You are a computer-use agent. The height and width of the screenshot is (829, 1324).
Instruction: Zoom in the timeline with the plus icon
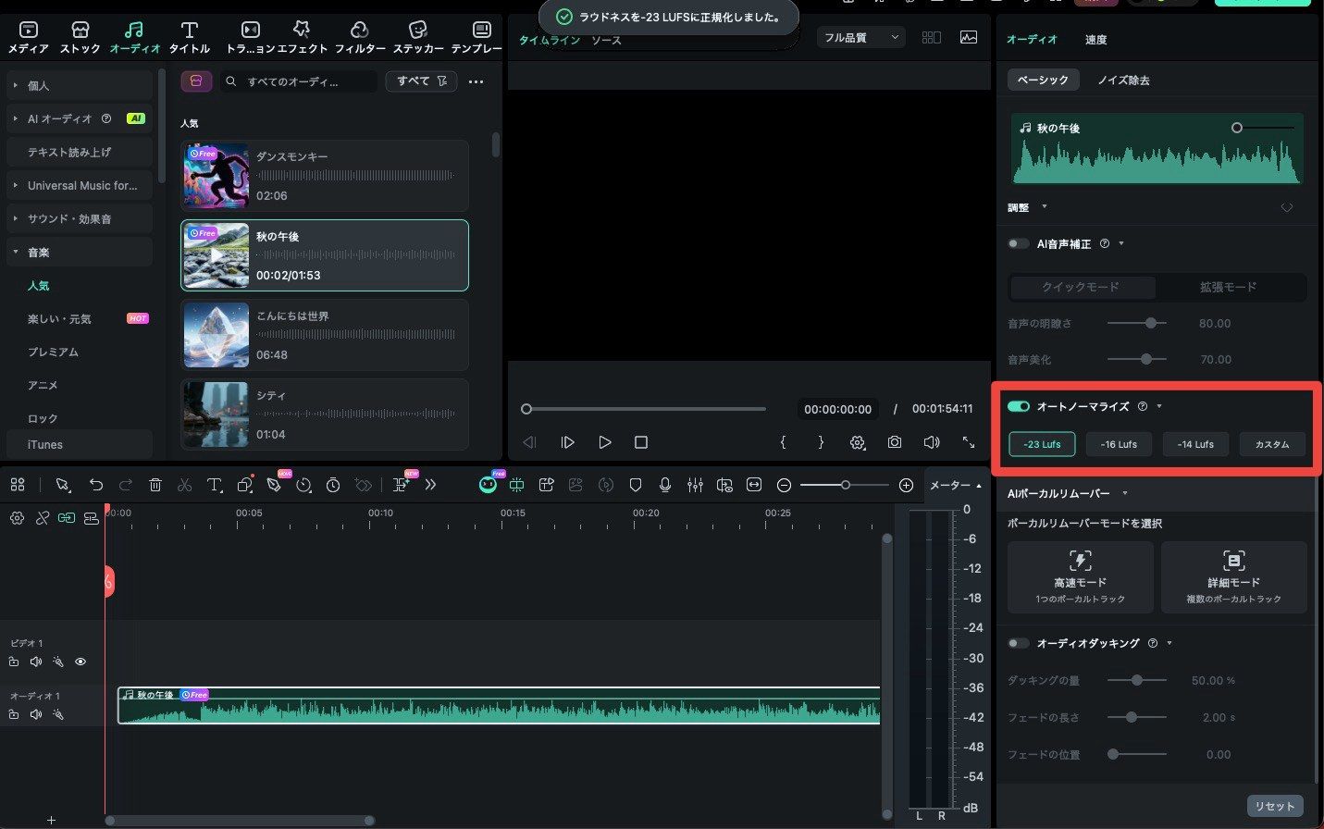(x=906, y=485)
